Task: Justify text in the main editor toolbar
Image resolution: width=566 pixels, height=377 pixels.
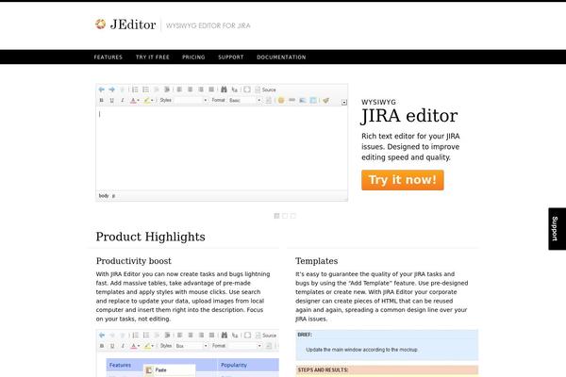Action: (211, 90)
